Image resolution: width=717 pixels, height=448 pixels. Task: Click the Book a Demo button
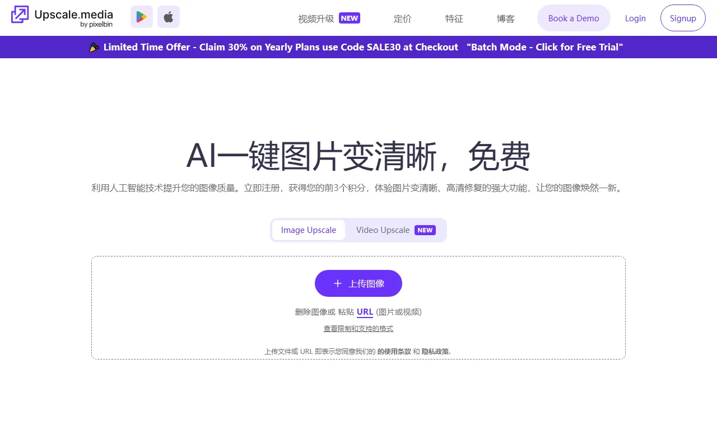[x=573, y=17]
